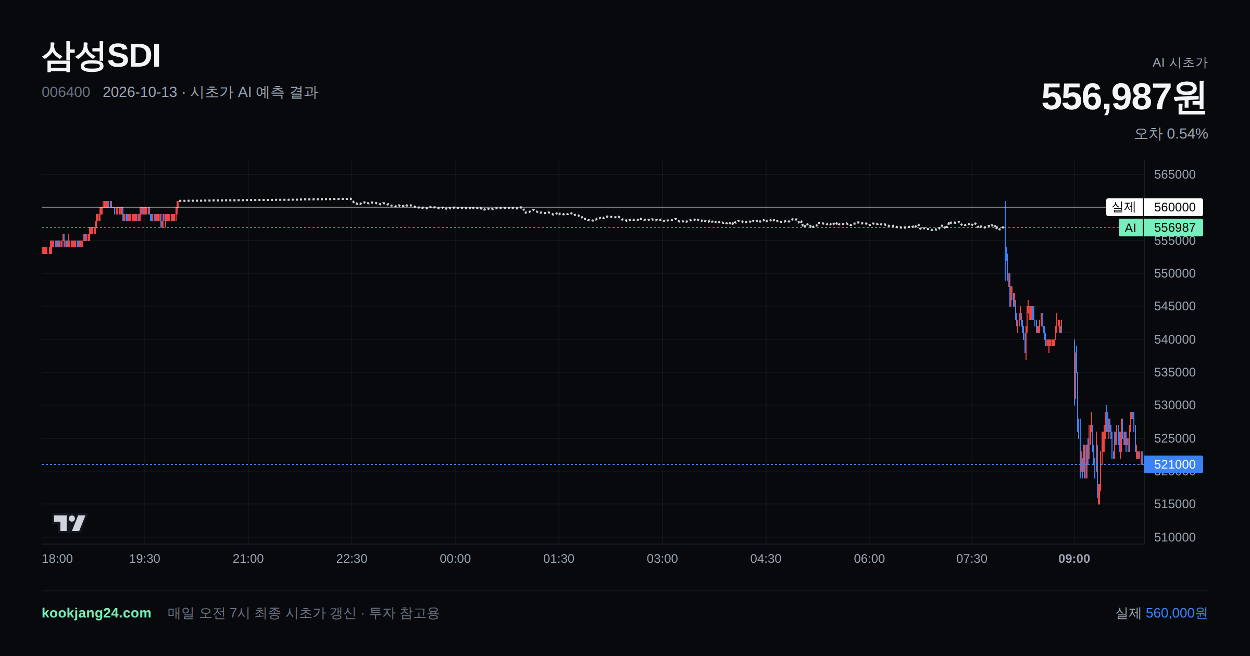Click the 530000 price axis label
This screenshot has height=656, width=1250.
click(x=1174, y=405)
